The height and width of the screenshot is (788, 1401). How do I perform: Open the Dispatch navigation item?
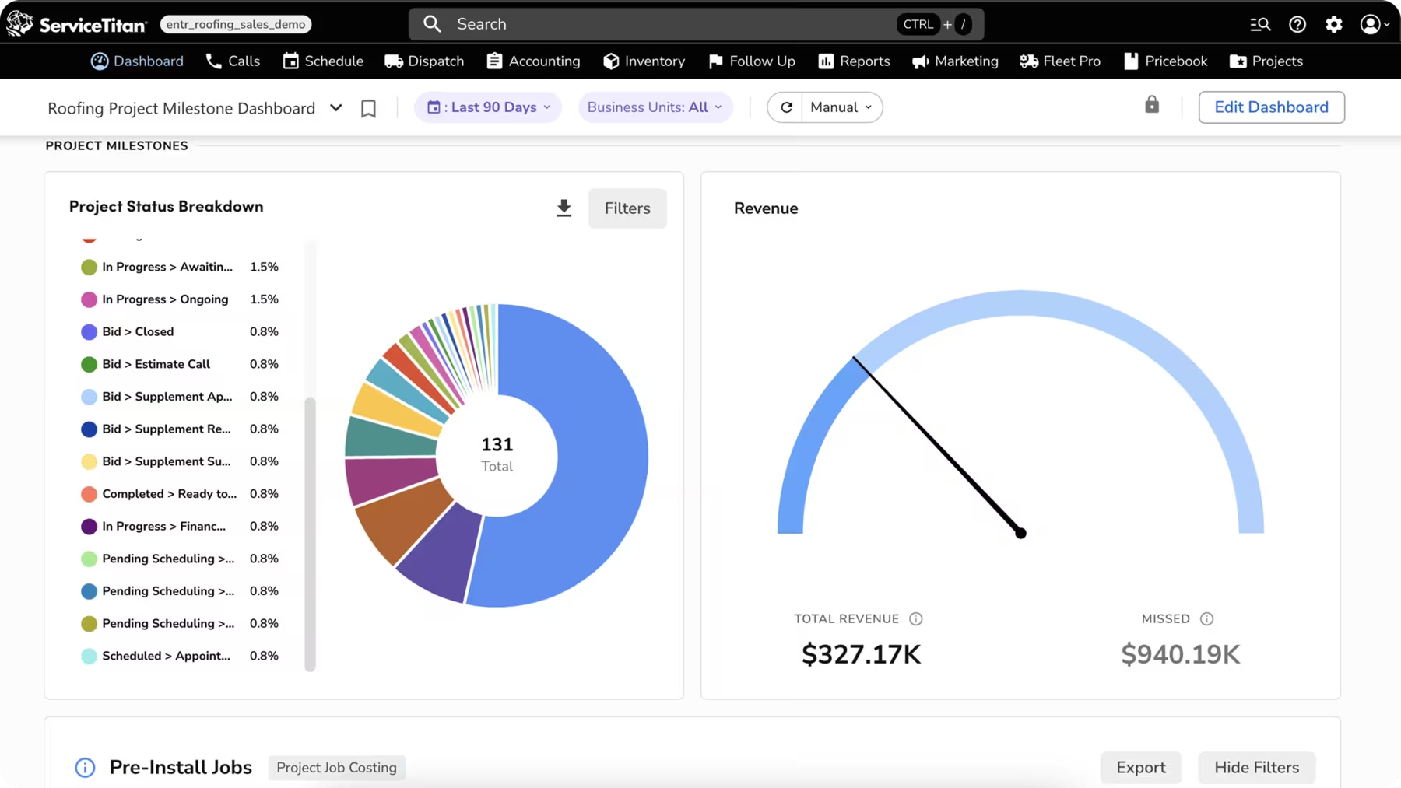point(424,61)
